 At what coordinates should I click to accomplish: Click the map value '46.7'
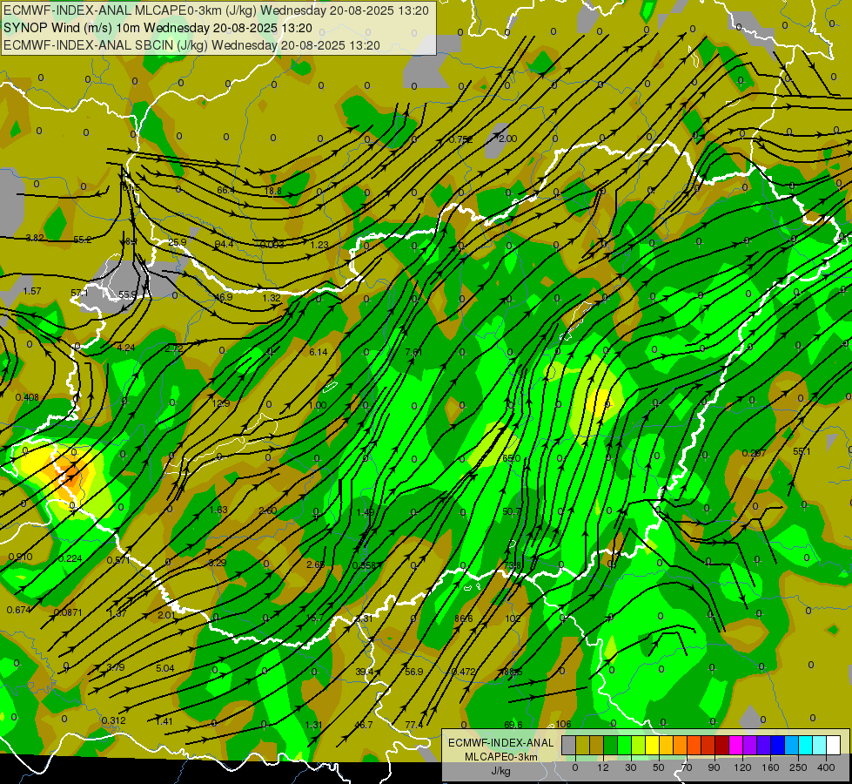tap(364, 725)
